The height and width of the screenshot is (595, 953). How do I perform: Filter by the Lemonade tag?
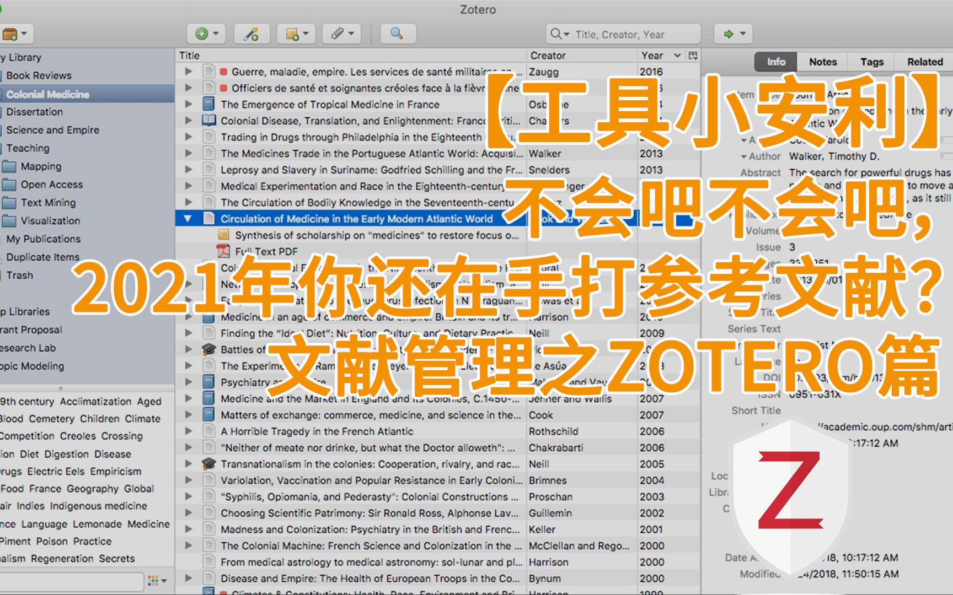click(x=97, y=524)
